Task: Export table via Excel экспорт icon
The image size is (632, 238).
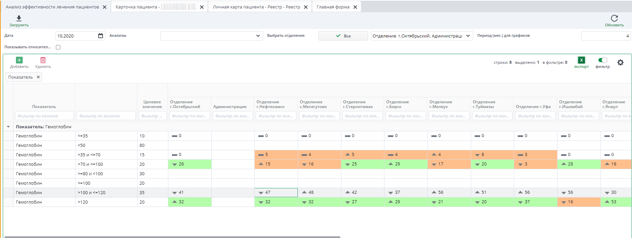Action: click(x=581, y=60)
